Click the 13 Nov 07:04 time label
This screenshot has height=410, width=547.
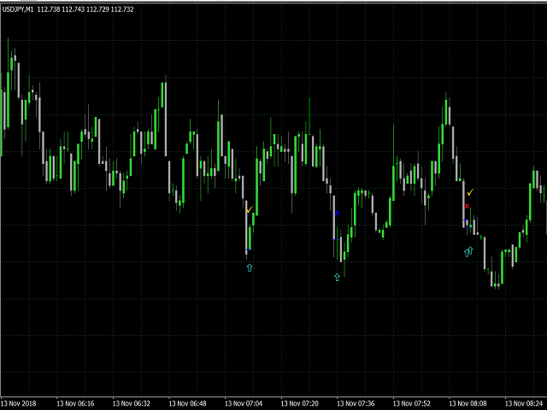(x=243, y=403)
